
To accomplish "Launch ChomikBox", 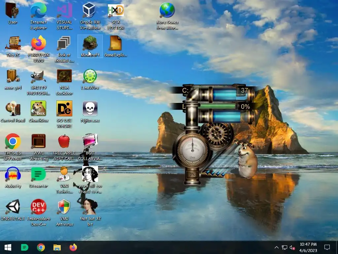I will [38, 108].
